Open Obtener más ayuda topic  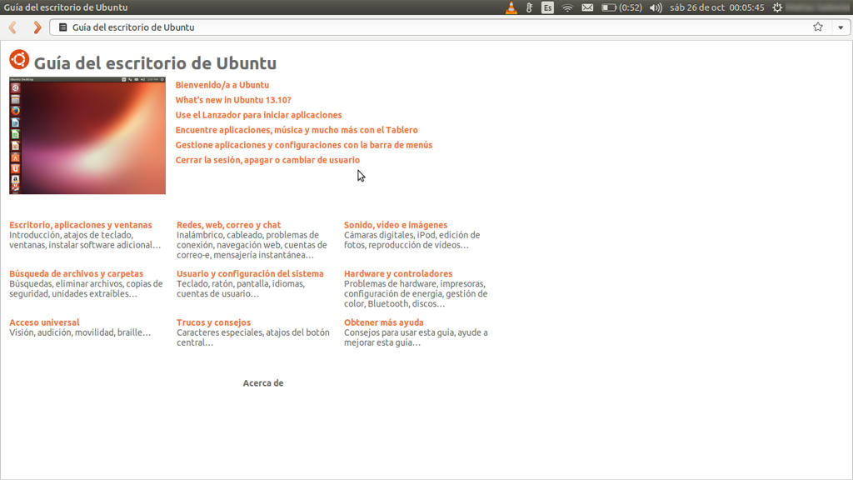click(x=383, y=322)
